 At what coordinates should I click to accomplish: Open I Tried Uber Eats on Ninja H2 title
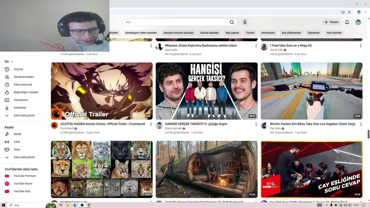(291, 46)
